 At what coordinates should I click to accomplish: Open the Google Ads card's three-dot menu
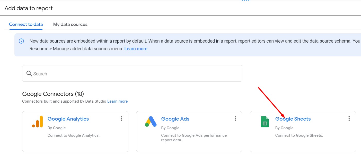tap(235, 118)
